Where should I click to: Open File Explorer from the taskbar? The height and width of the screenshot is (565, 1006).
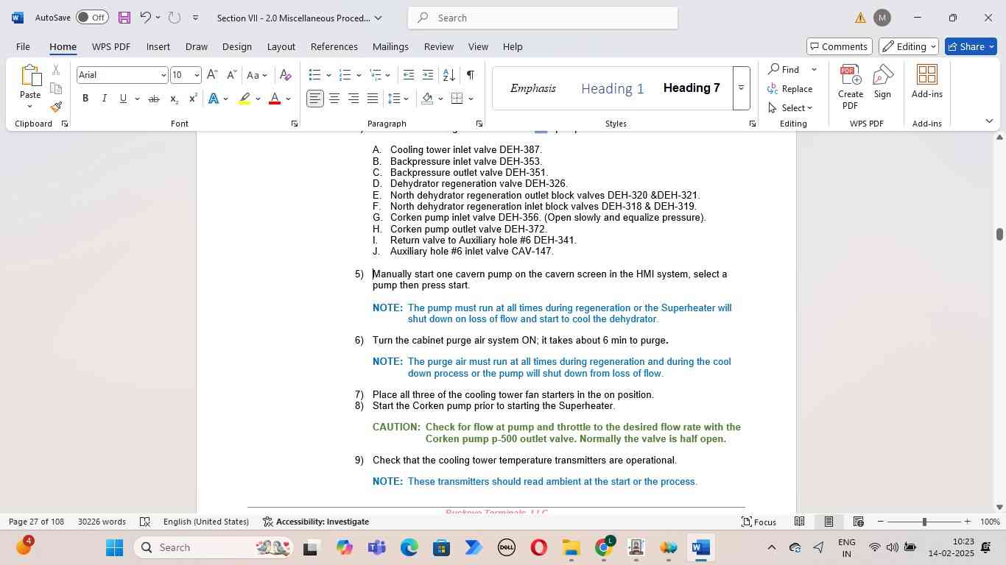point(571,548)
